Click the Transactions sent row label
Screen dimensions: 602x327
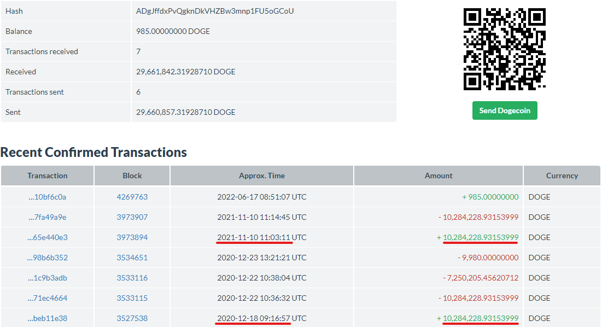[x=34, y=92]
